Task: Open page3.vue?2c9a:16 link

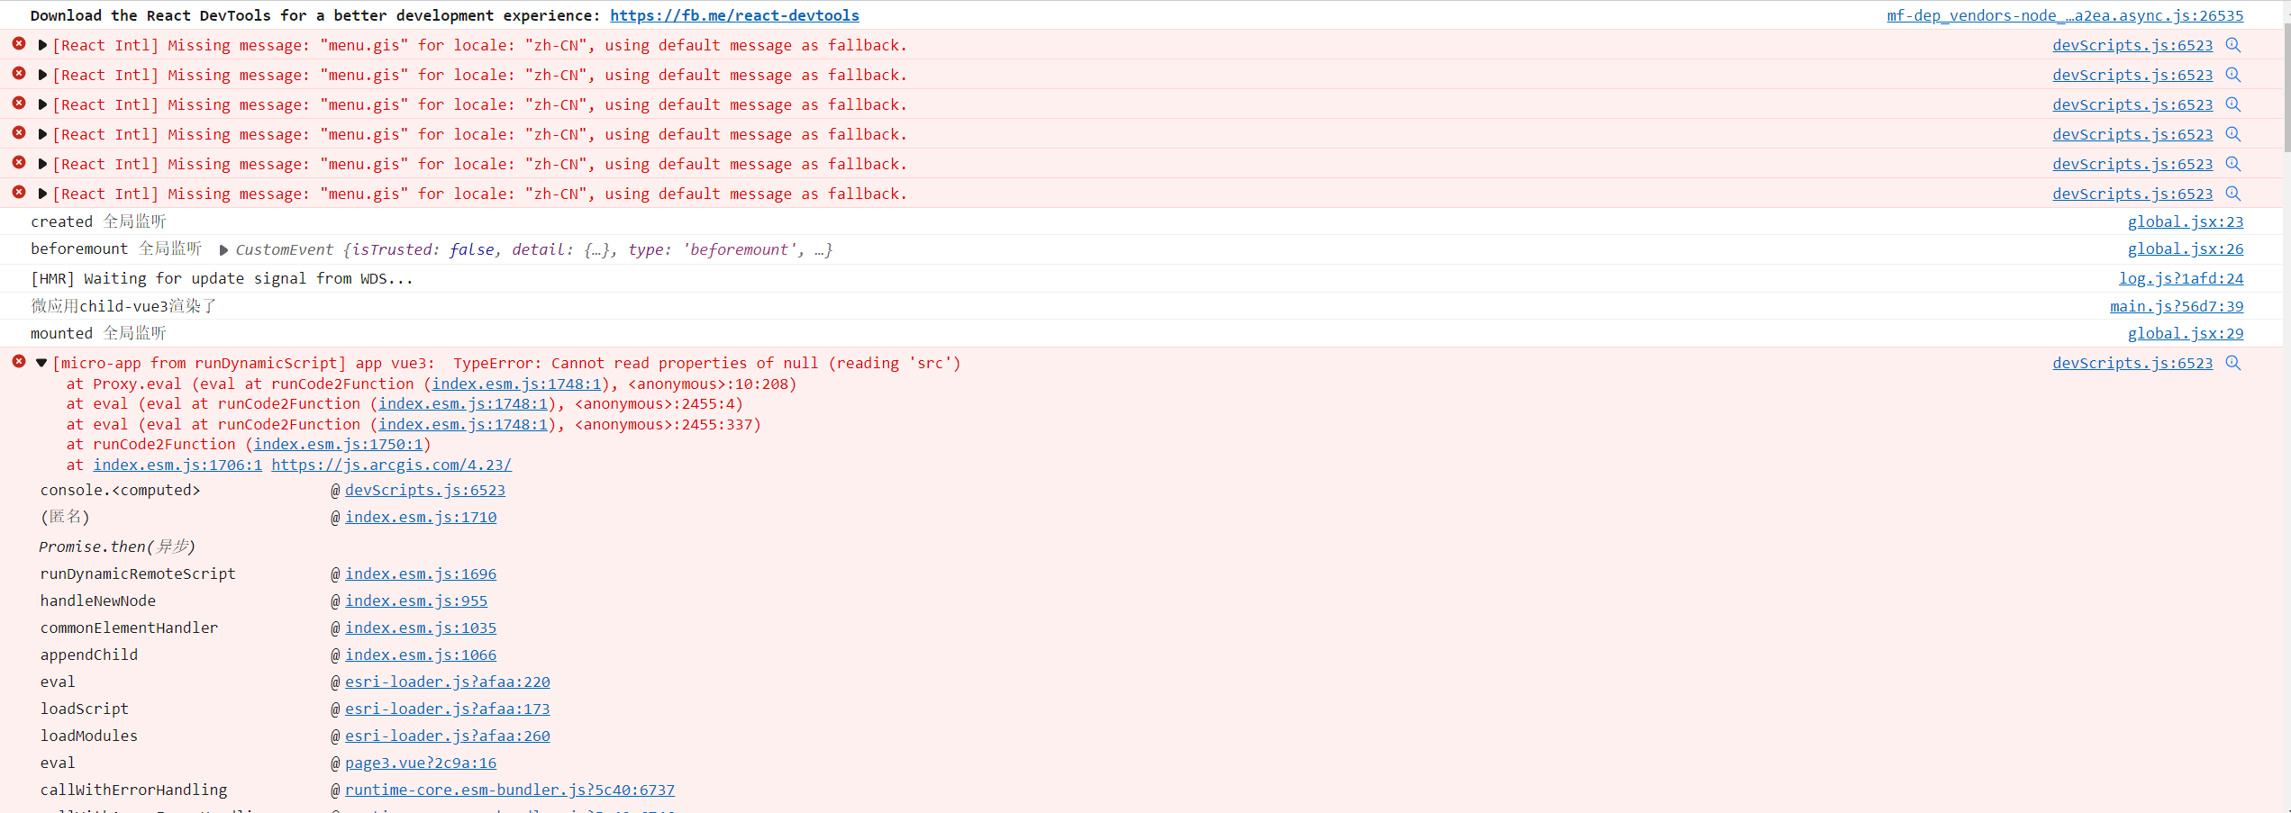Action: click(x=421, y=763)
